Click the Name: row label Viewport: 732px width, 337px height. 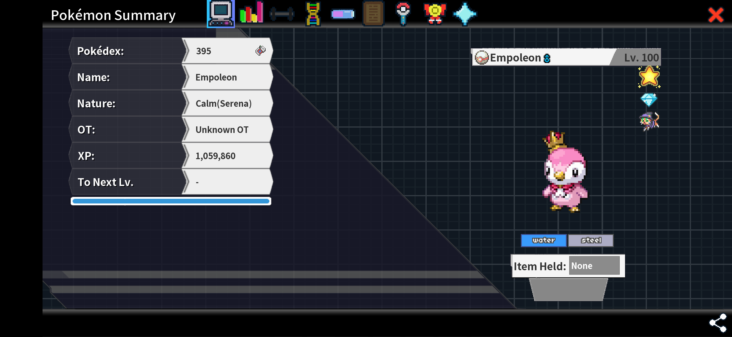[94, 77]
